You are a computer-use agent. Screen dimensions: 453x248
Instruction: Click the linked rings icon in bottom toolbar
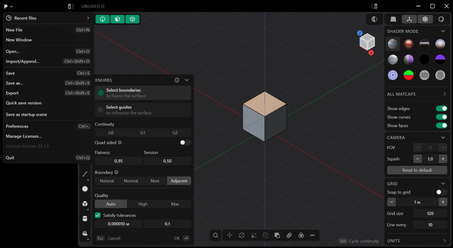(289, 235)
